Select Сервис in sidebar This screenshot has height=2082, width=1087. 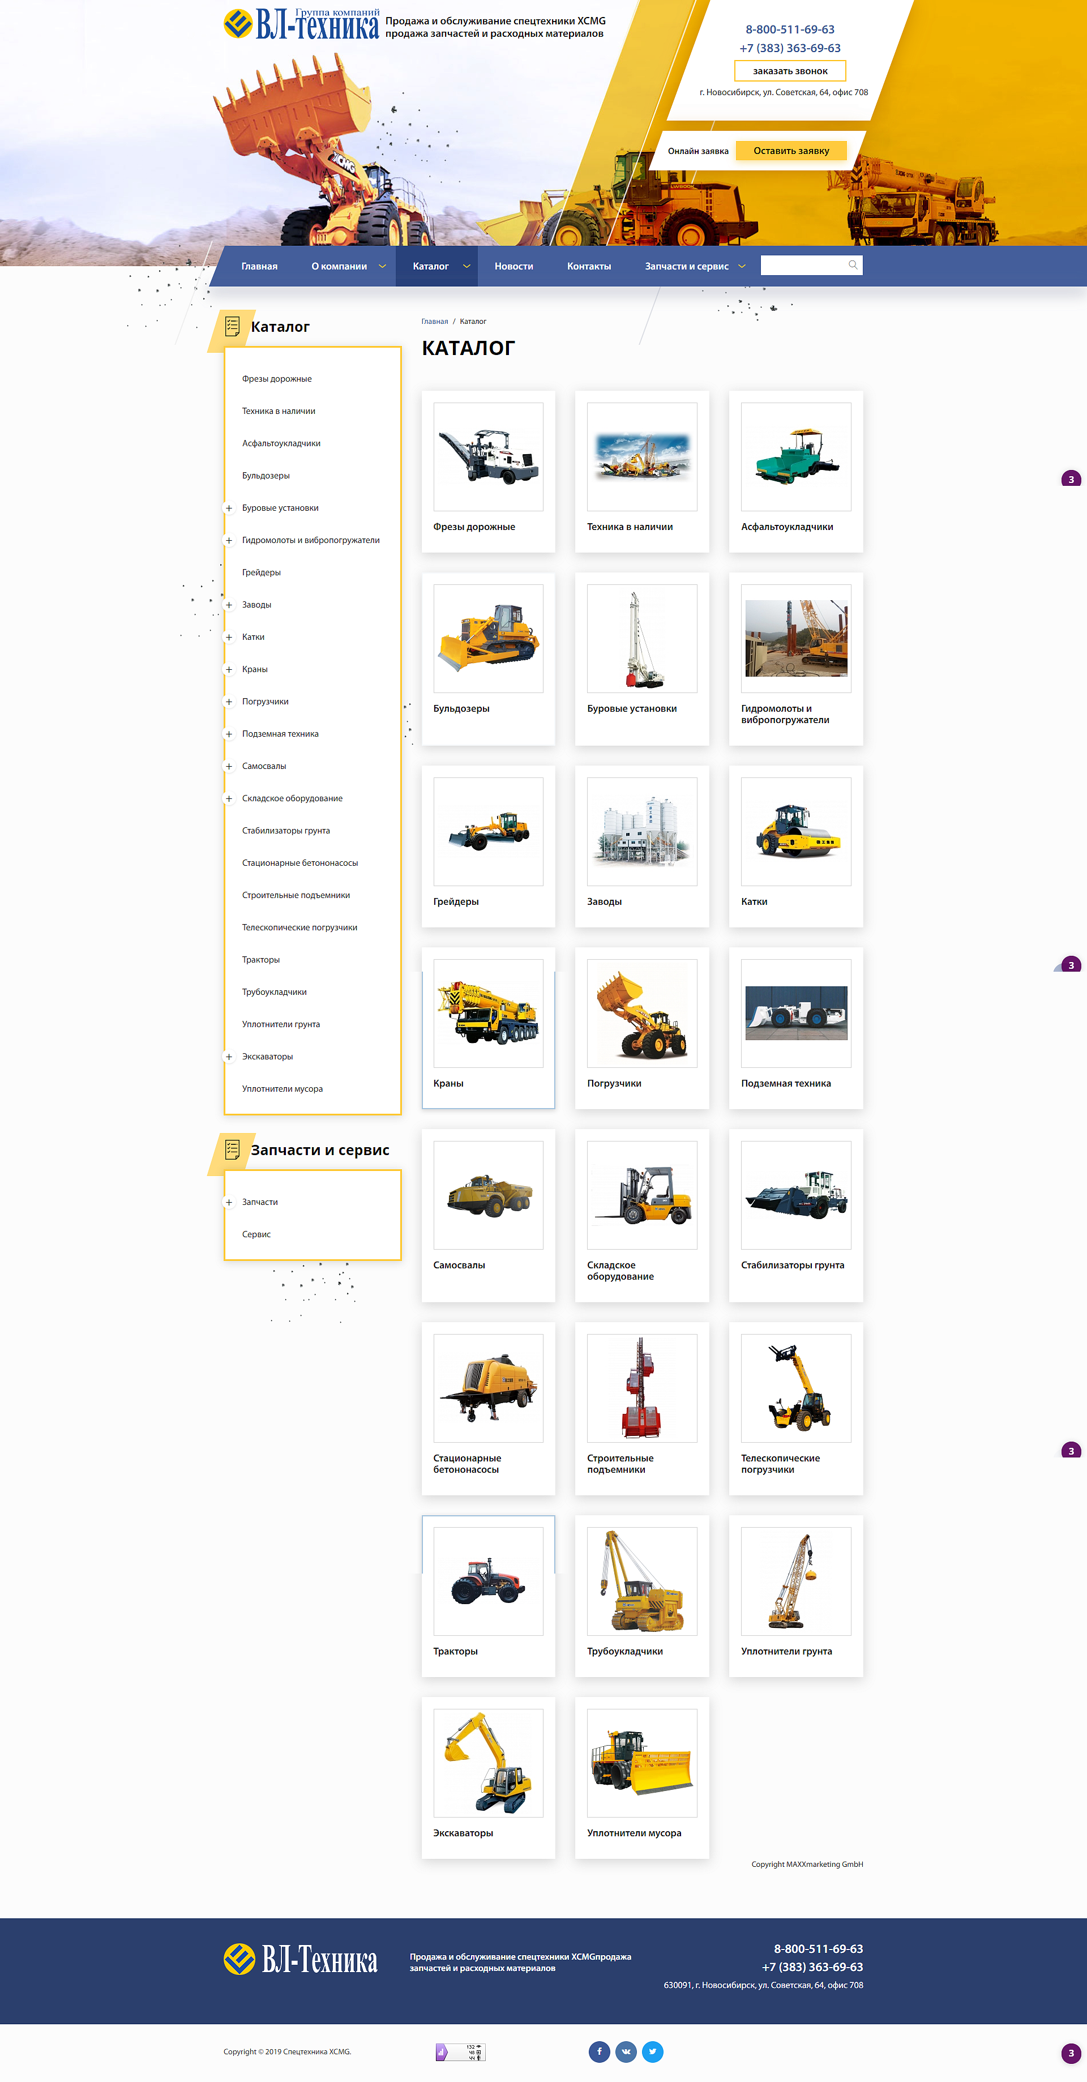click(256, 1234)
